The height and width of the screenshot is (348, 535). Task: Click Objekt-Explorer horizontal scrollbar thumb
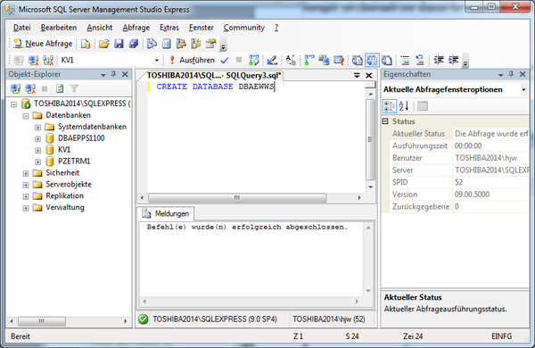click(42, 321)
